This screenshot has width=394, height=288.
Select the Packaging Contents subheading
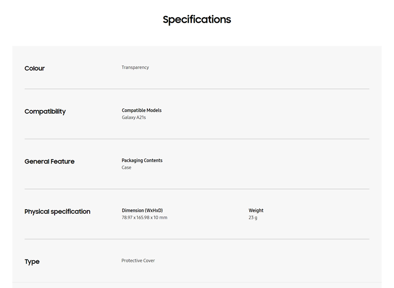tap(142, 160)
